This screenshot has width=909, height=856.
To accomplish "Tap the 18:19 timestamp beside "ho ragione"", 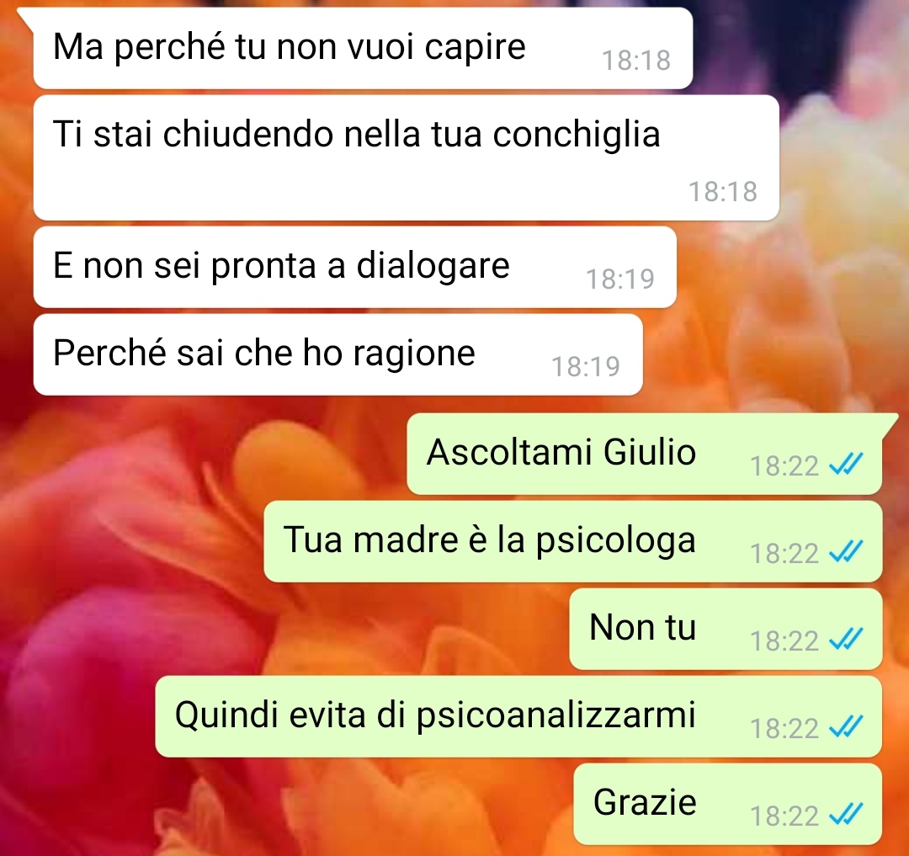I will tap(586, 367).
